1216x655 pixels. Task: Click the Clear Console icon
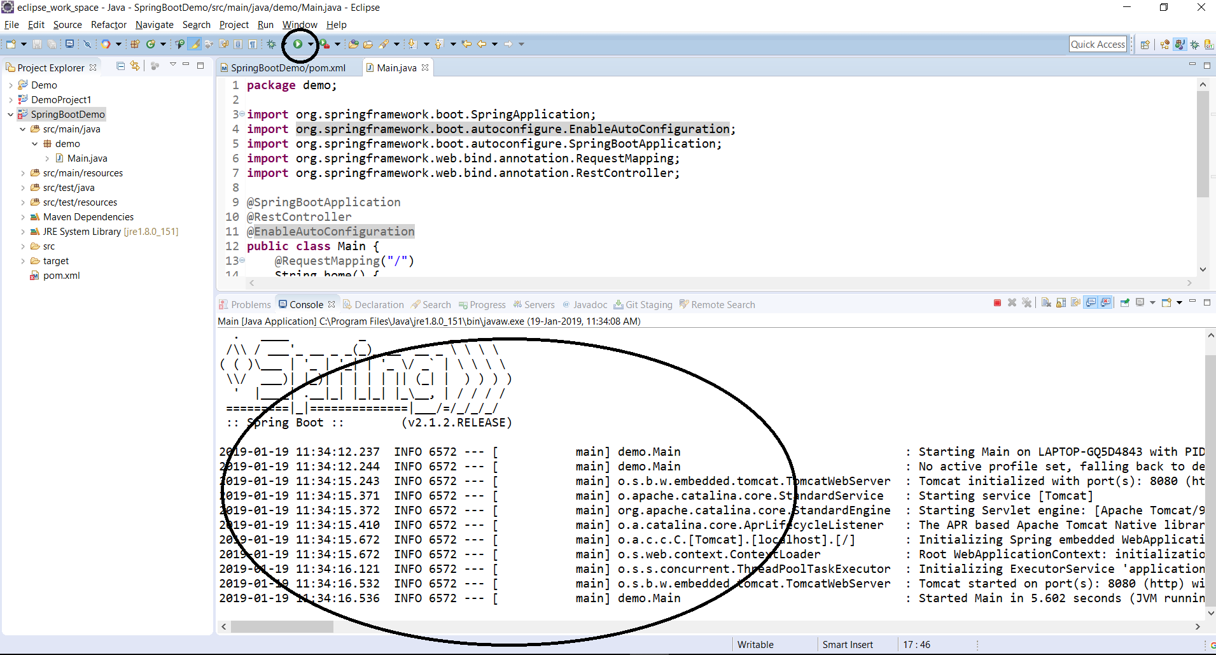(1046, 303)
